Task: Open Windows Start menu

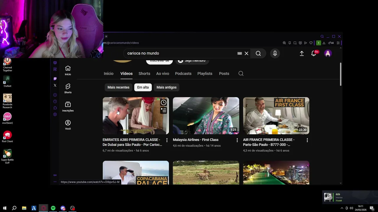Action: click(x=5, y=208)
